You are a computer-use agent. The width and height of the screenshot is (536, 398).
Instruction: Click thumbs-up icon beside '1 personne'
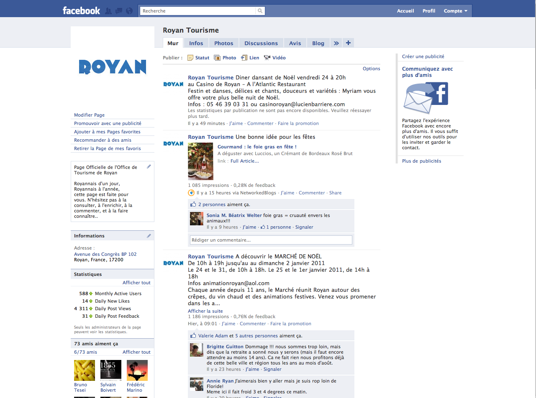click(263, 227)
